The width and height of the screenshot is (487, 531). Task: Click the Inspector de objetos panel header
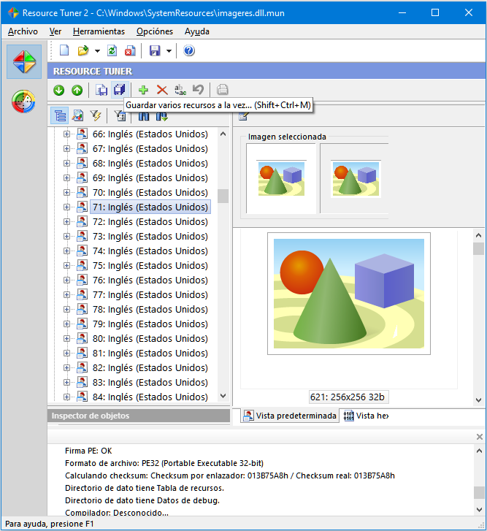tap(139, 416)
